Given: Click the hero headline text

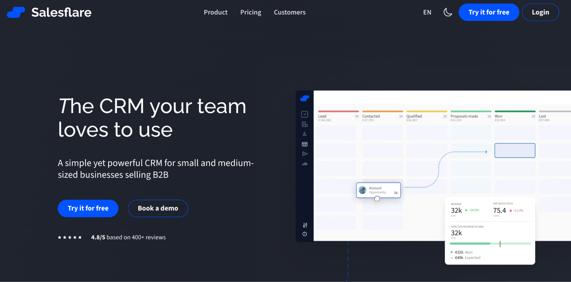Looking at the screenshot, I should (x=152, y=118).
